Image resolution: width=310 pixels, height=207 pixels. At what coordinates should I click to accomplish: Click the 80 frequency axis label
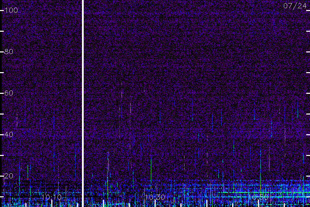[9, 52]
